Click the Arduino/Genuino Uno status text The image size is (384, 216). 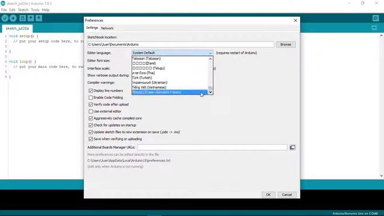(355, 214)
